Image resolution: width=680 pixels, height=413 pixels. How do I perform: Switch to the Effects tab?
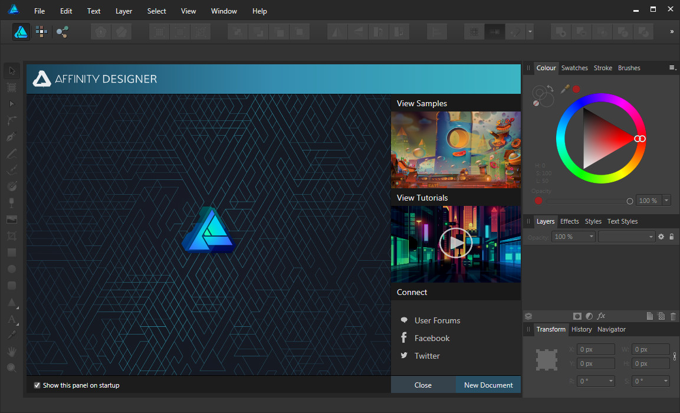pyautogui.click(x=569, y=221)
